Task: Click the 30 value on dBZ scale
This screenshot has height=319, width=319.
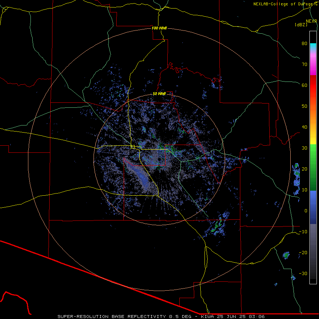Action: (x=304, y=148)
